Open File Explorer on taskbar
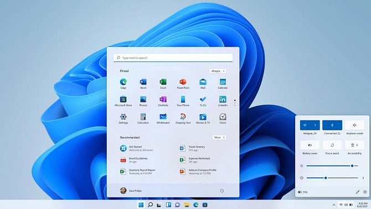 187,205
